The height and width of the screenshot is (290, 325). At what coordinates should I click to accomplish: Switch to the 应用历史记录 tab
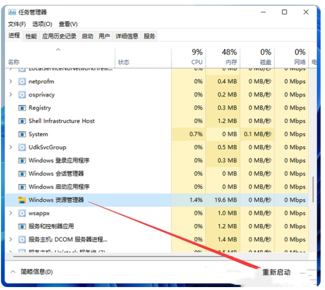pos(59,36)
